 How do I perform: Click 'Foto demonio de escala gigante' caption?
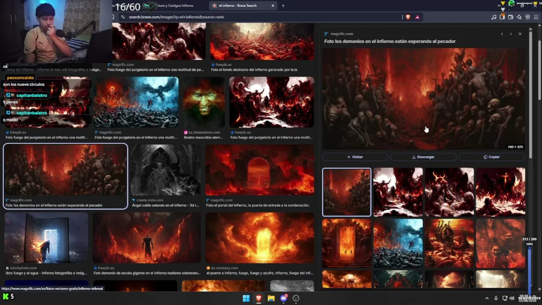[x=146, y=273]
